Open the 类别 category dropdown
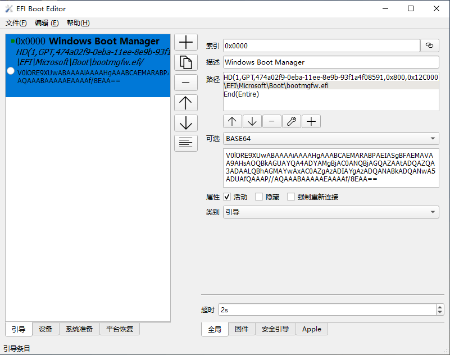The height and width of the screenshot is (355, 450). pos(433,212)
